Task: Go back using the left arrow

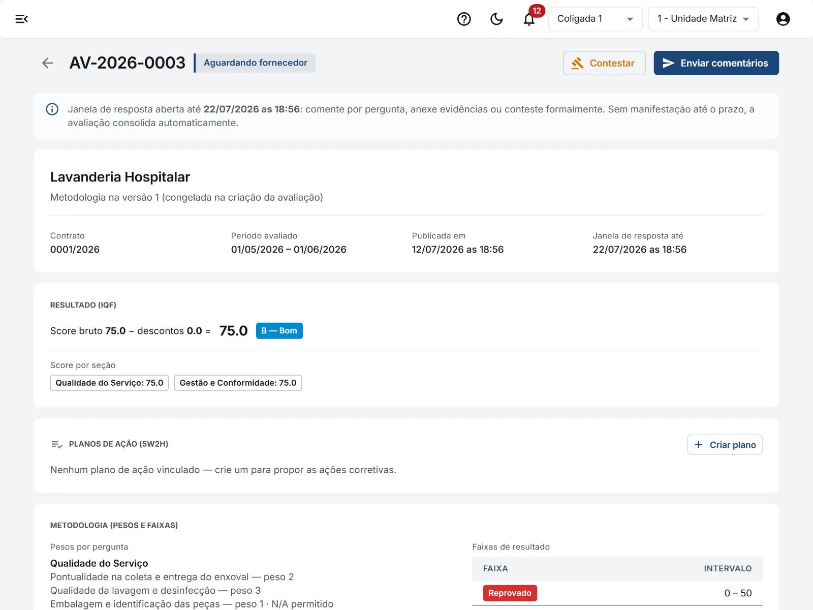Action: [47, 63]
